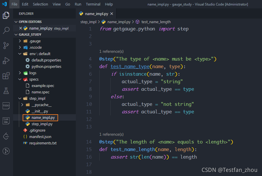Click the reference CodeLens above test_name_type
Screen dimensions: 262x176
[x=111, y=51]
